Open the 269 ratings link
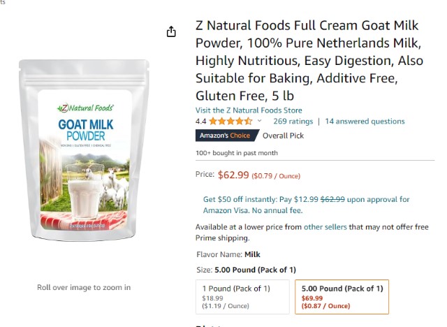447x327 pixels. 293,121
